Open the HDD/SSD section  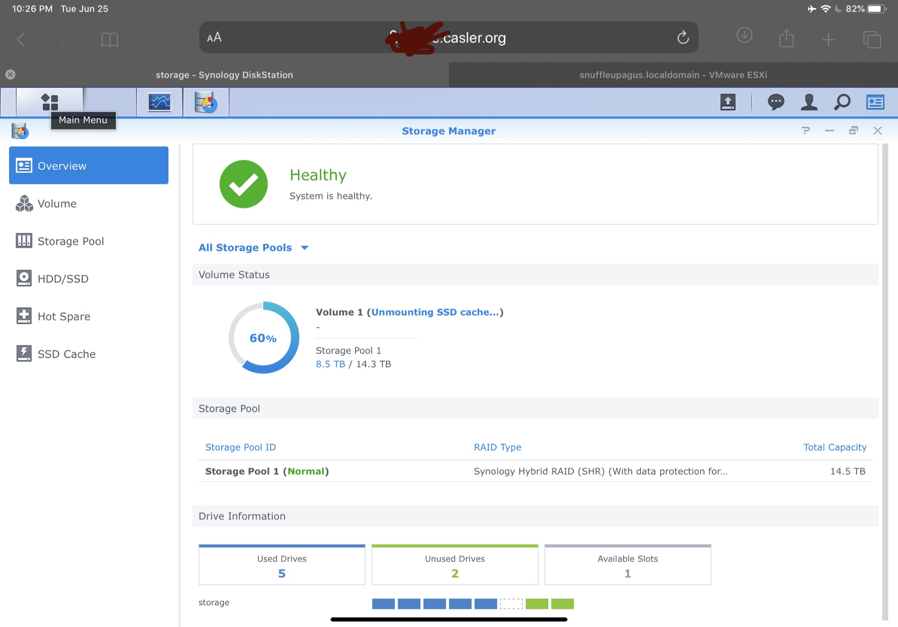coord(89,279)
